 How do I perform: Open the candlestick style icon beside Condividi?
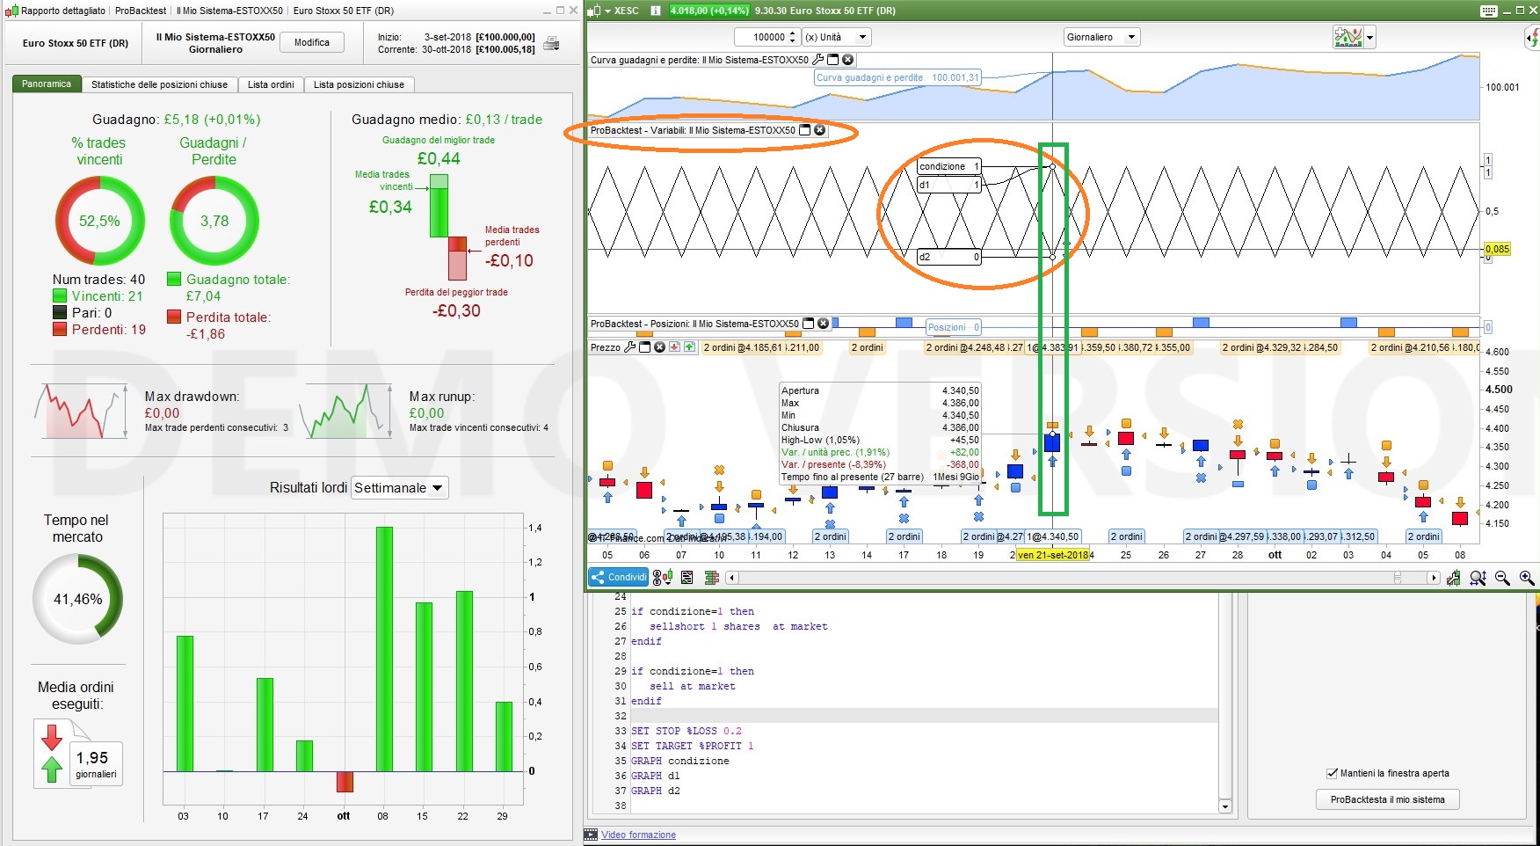coord(663,578)
